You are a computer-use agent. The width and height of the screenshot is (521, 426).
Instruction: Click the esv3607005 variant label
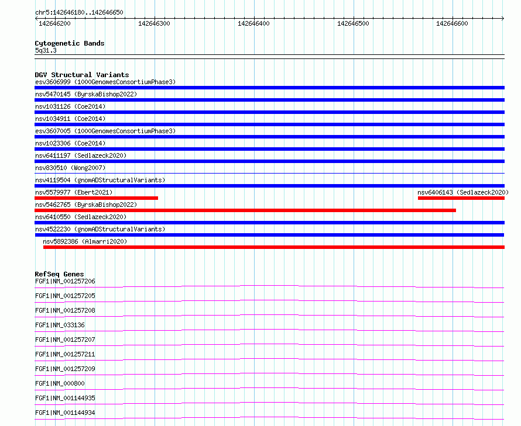point(105,131)
